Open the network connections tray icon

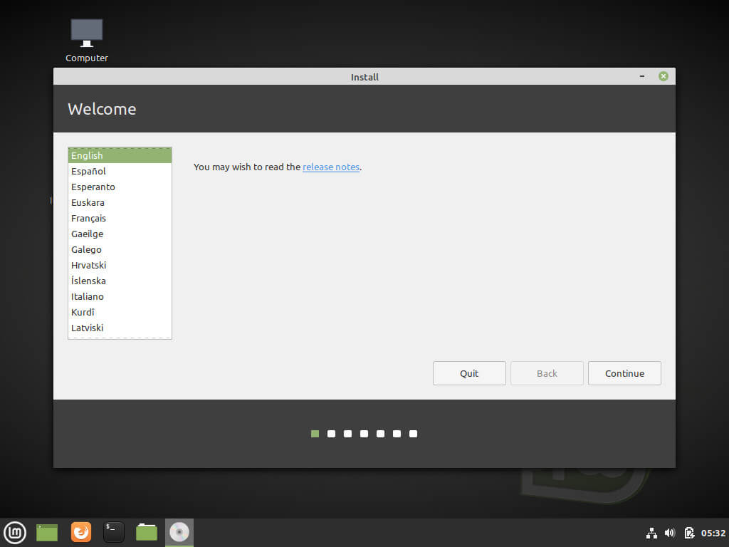point(651,533)
